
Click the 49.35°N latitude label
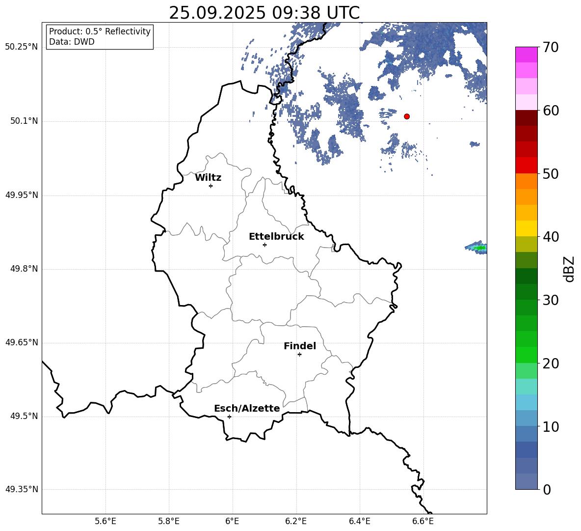21,489
